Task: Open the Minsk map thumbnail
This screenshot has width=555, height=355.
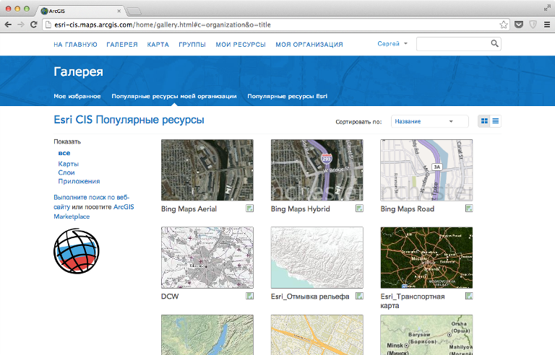Action: [426, 335]
